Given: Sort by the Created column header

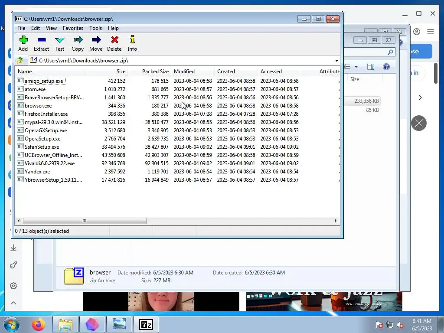Looking at the screenshot, I should point(236,72).
